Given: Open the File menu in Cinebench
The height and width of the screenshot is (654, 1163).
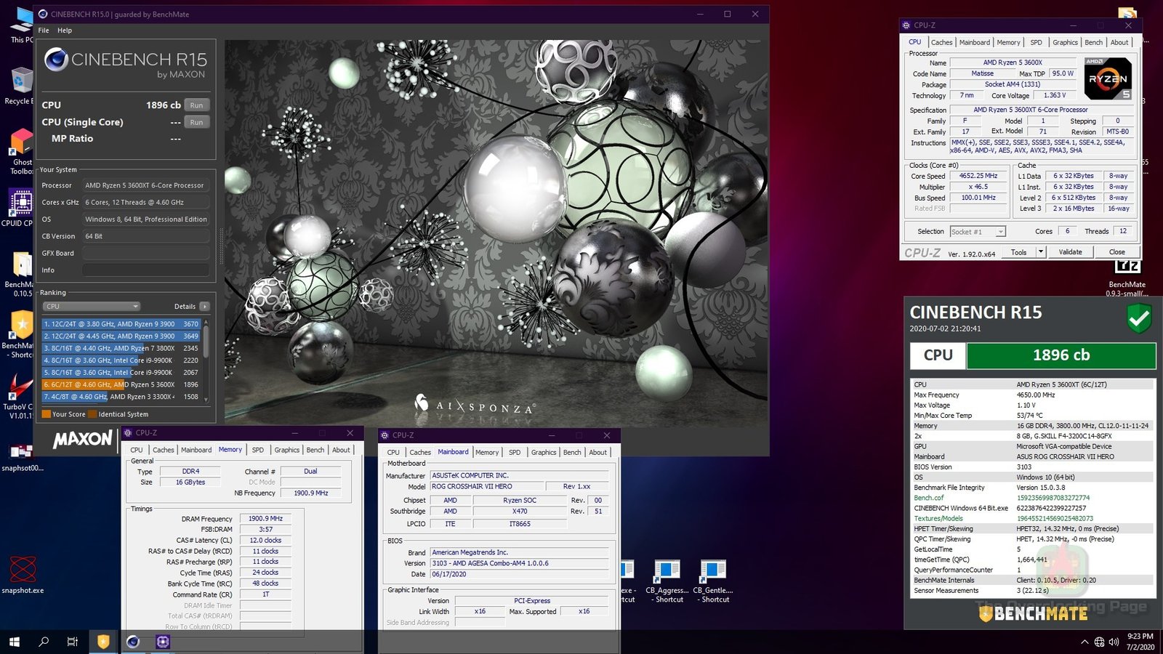Looking at the screenshot, I should coord(44,31).
